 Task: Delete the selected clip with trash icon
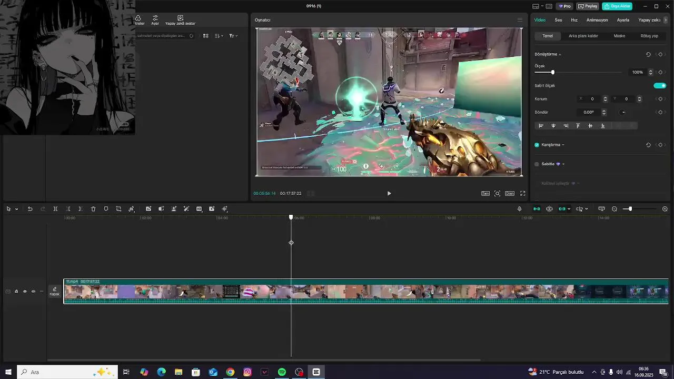(x=93, y=209)
